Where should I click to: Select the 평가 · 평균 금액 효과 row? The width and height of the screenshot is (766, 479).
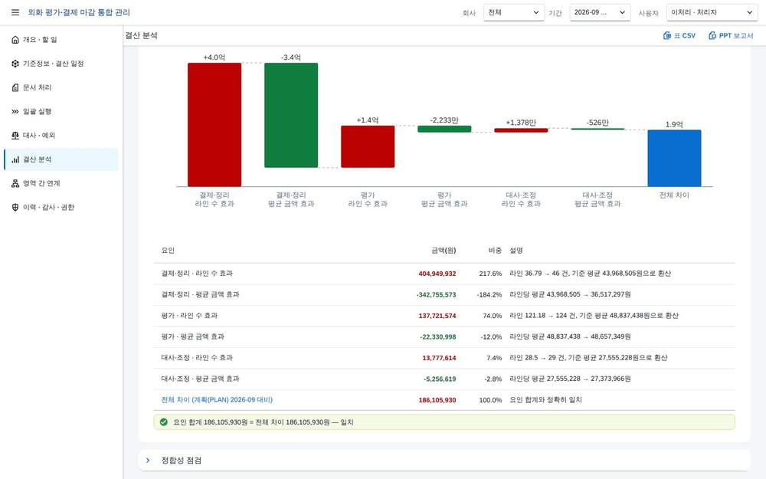444,336
